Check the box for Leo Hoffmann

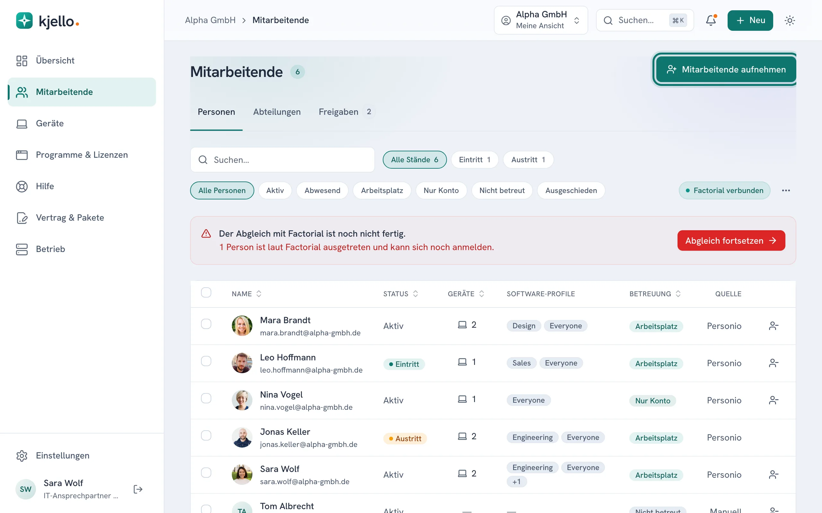(x=206, y=361)
